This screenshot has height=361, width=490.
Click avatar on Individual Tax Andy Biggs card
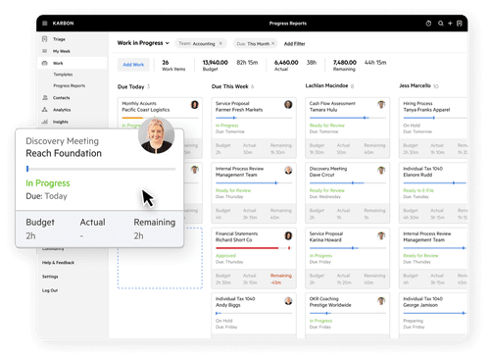click(x=288, y=300)
